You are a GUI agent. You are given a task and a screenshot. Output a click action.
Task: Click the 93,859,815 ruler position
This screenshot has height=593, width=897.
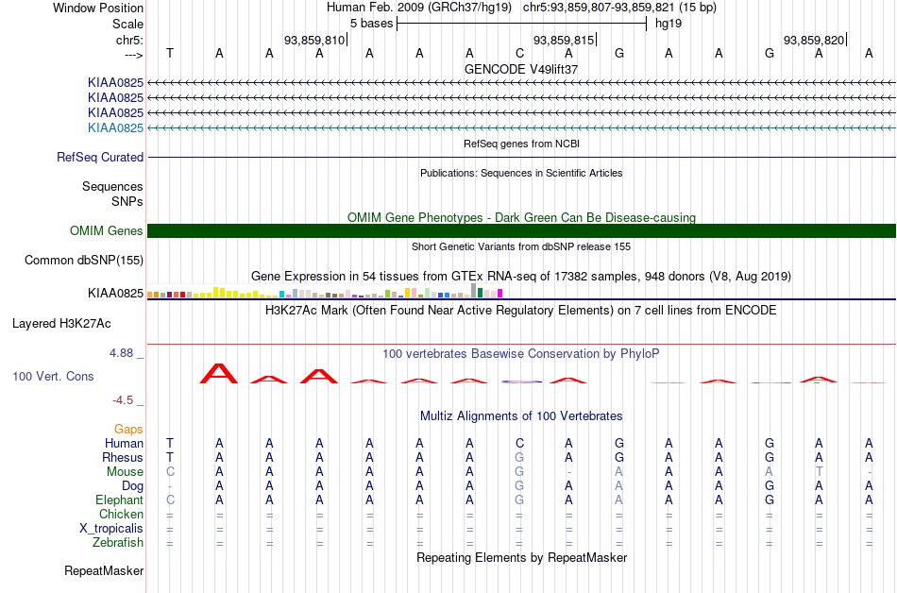coord(564,40)
